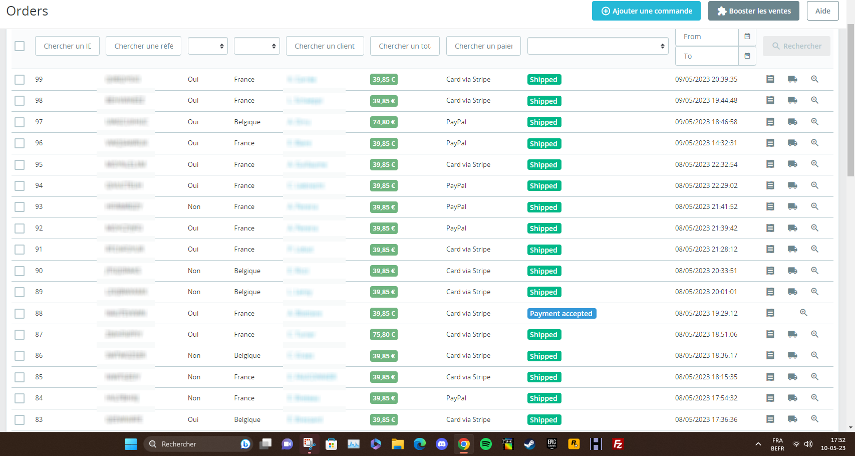Check the box for order 84
The height and width of the screenshot is (456, 855).
click(x=20, y=398)
